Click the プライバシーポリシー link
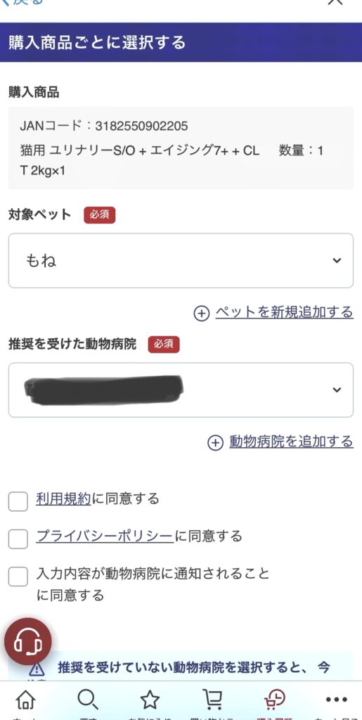This screenshot has width=362, height=720. (105, 536)
